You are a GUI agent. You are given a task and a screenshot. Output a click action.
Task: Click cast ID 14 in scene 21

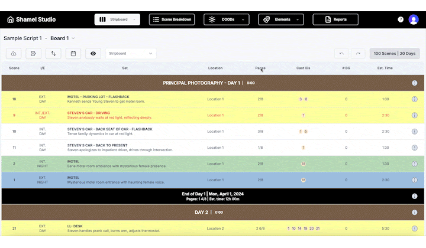[299, 229]
